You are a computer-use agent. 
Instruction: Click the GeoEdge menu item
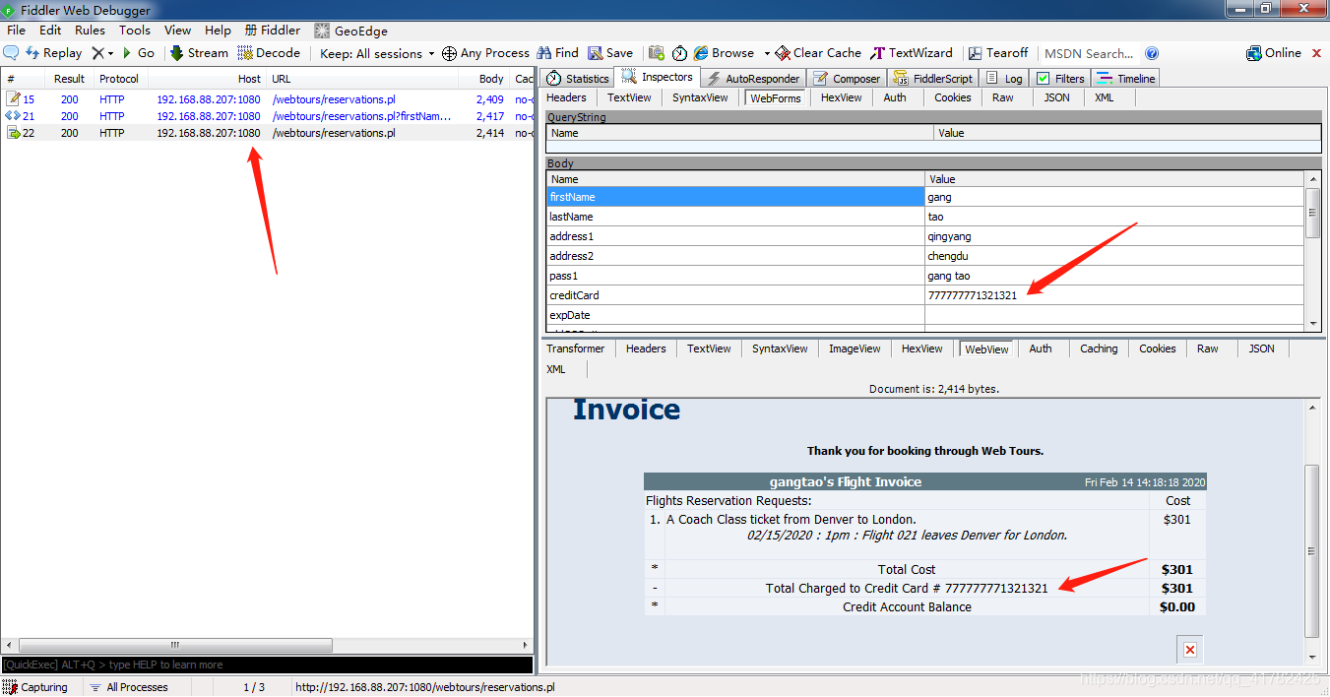[x=350, y=31]
